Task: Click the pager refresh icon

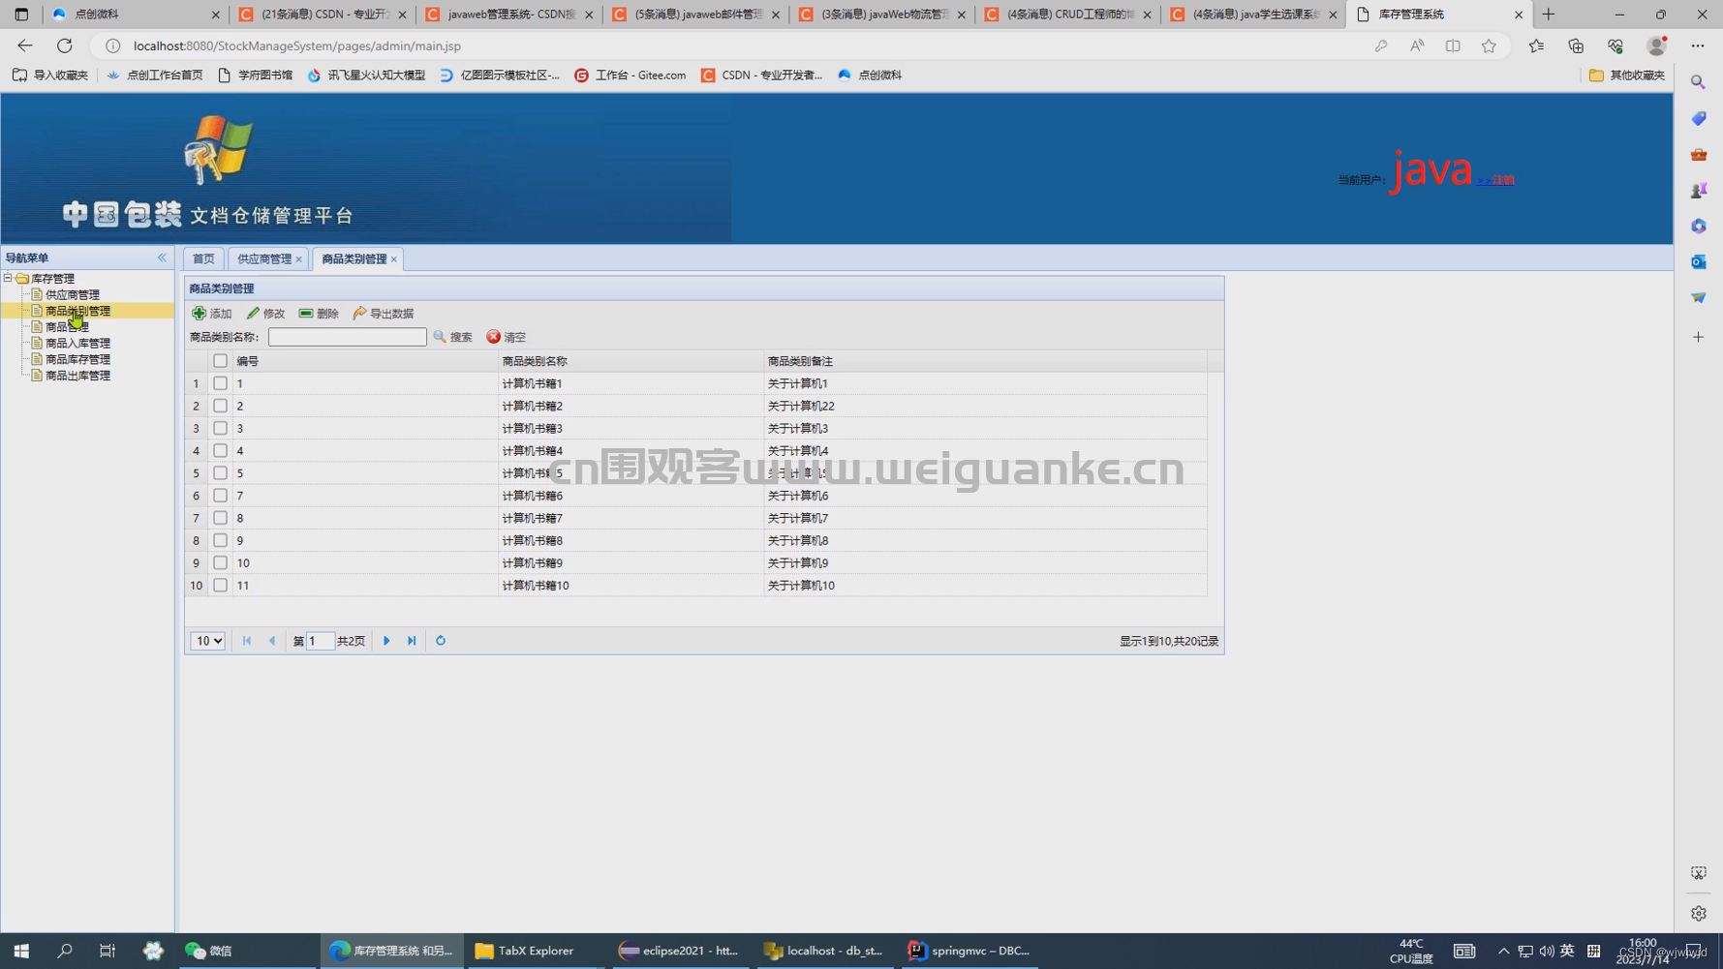Action: tap(441, 641)
